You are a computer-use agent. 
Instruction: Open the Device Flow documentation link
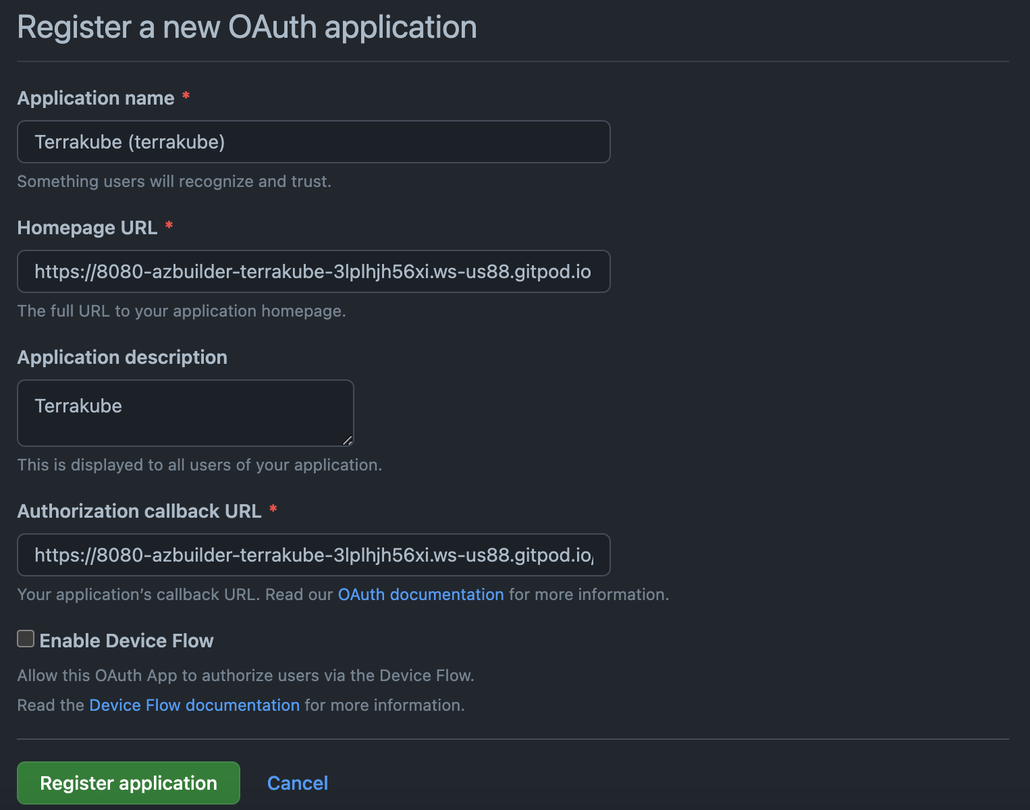pyautogui.click(x=194, y=705)
